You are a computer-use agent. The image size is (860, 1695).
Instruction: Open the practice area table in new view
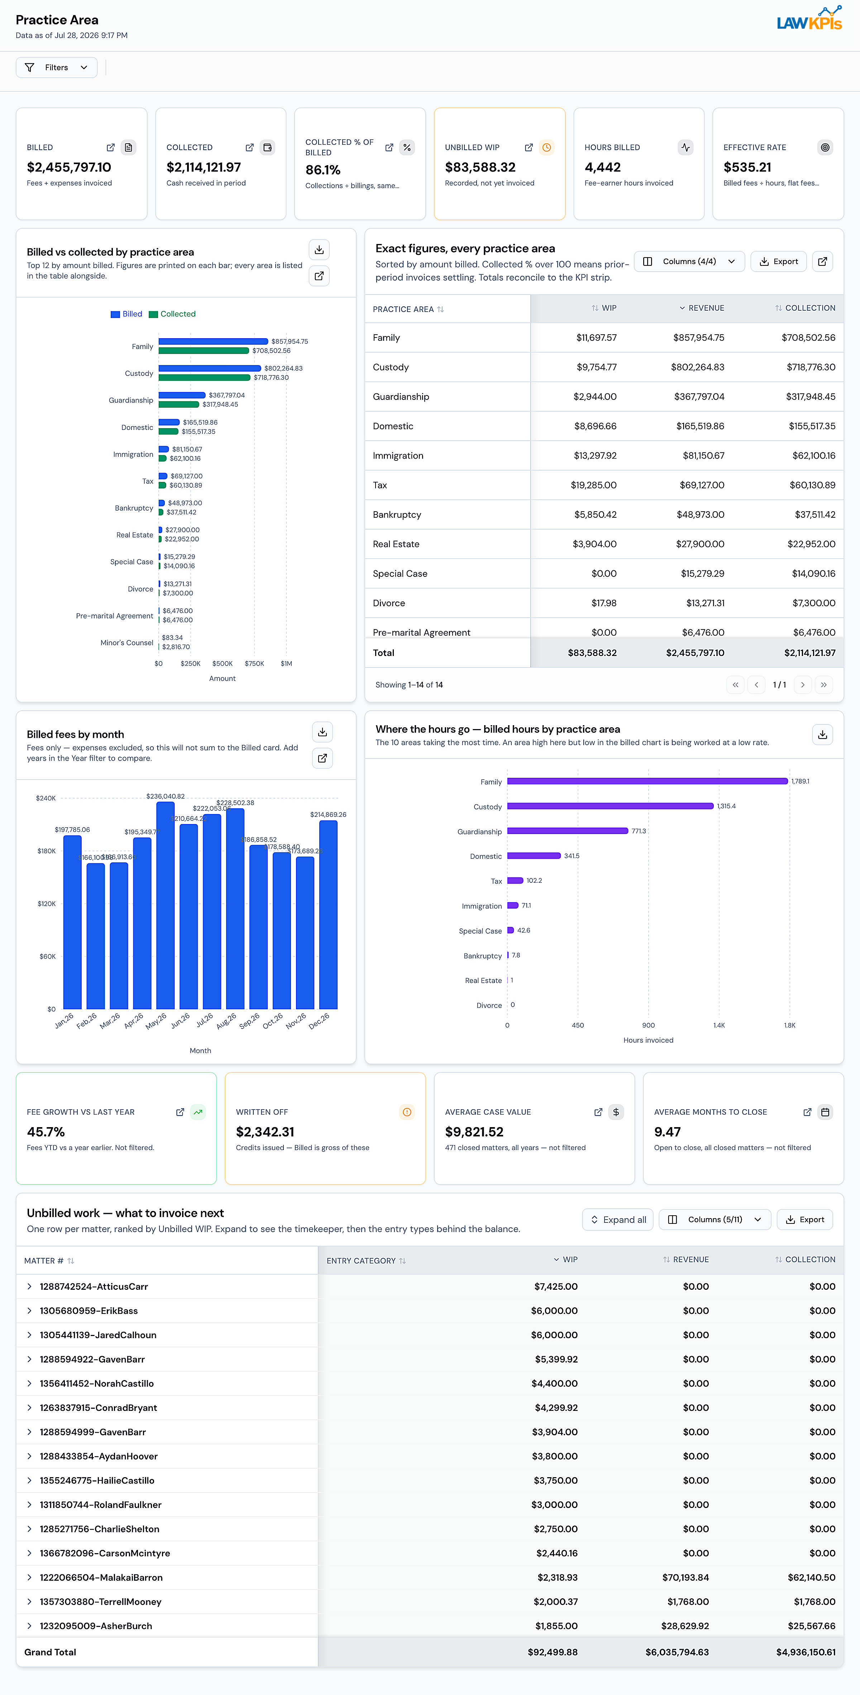pyautogui.click(x=822, y=261)
